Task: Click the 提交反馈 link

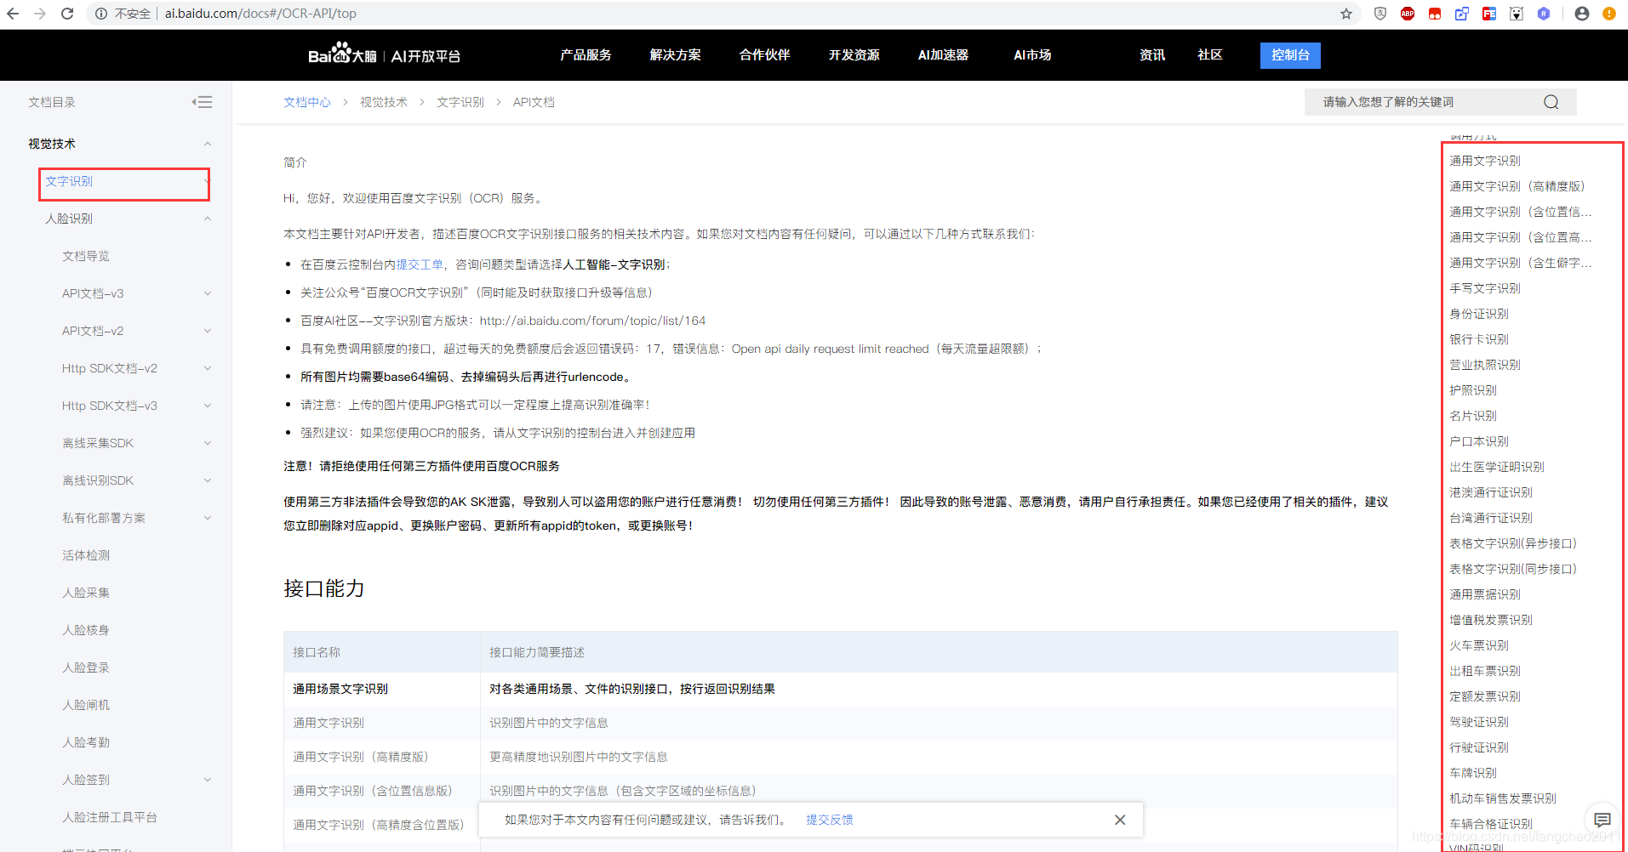Action: click(830, 820)
